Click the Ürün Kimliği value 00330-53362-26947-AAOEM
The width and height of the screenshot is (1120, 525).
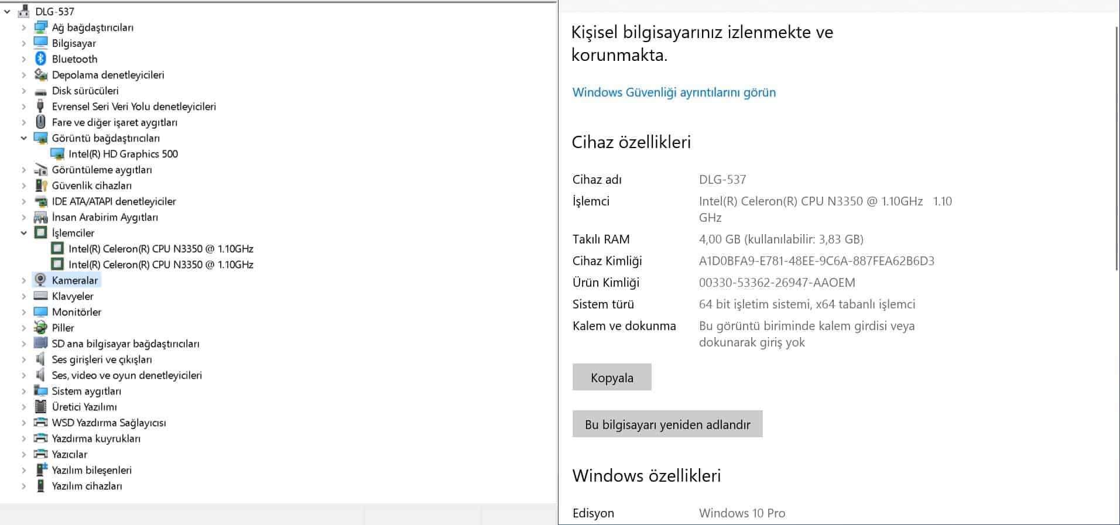click(x=777, y=282)
